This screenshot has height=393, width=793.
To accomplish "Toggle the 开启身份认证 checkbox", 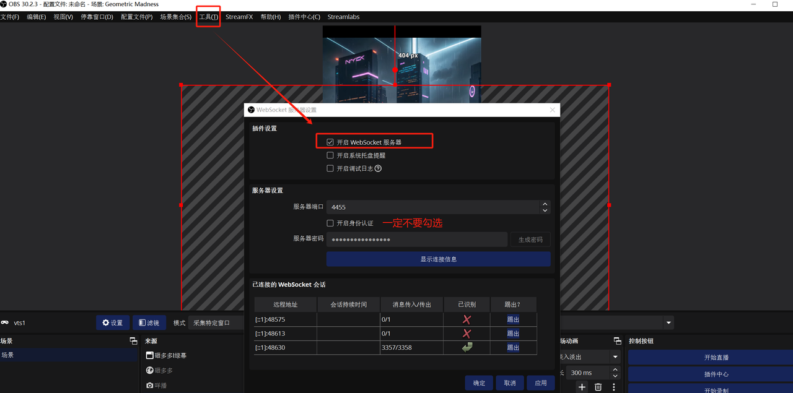I will [x=330, y=223].
